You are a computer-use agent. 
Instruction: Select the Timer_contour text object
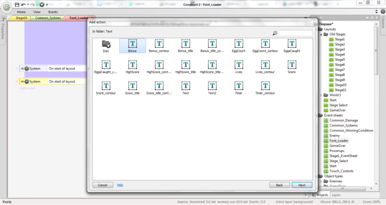(x=265, y=88)
